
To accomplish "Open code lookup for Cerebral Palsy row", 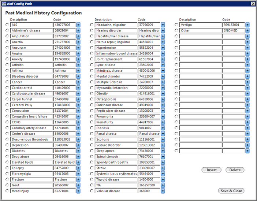I will click(x=78, y=105).
